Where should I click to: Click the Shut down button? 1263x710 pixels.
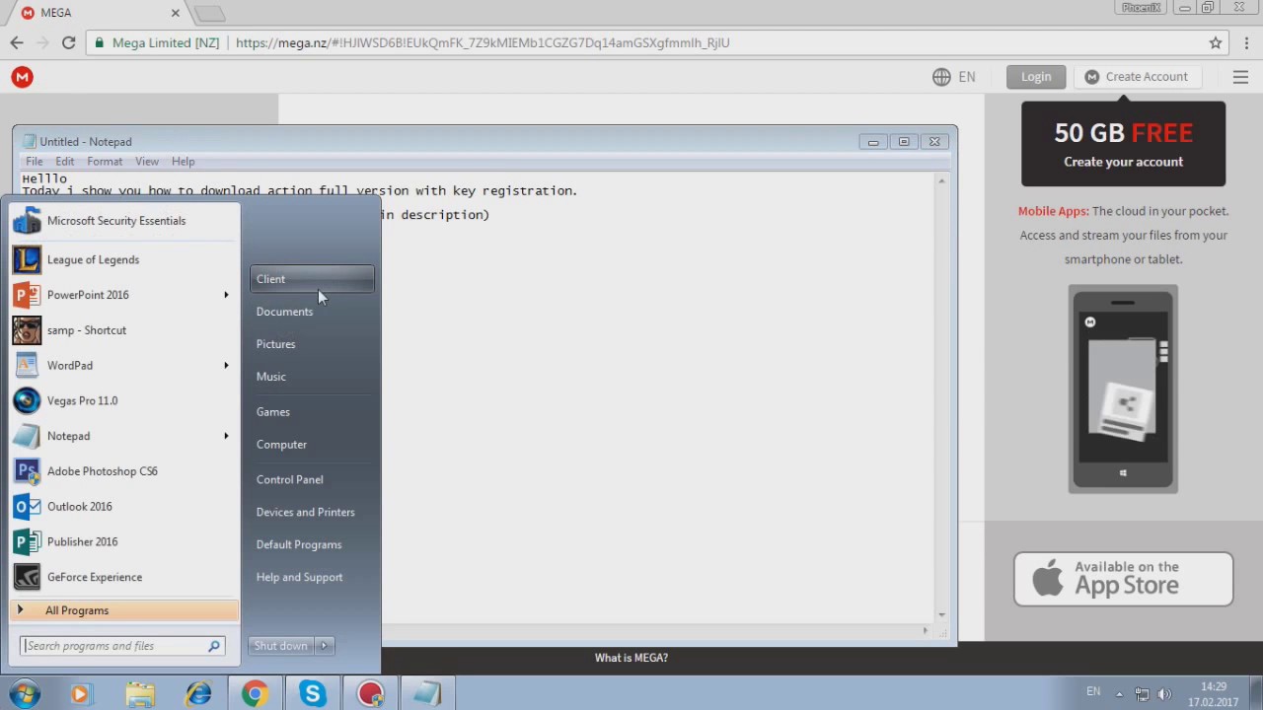[281, 646]
